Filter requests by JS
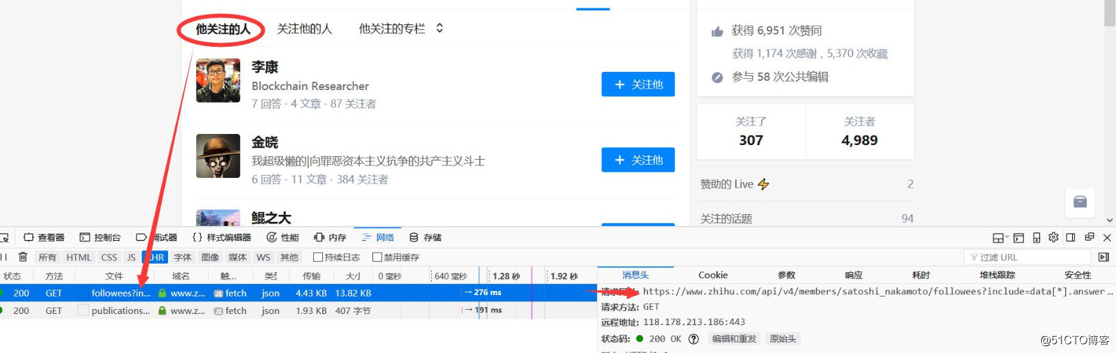This screenshot has width=1116, height=353. point(131,257)
